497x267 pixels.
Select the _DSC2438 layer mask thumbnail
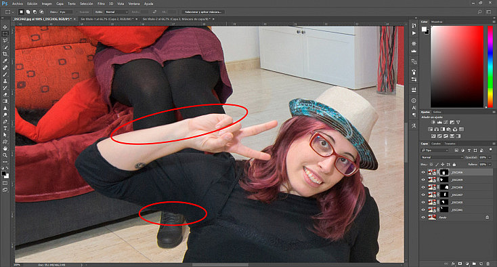point(444,187)
